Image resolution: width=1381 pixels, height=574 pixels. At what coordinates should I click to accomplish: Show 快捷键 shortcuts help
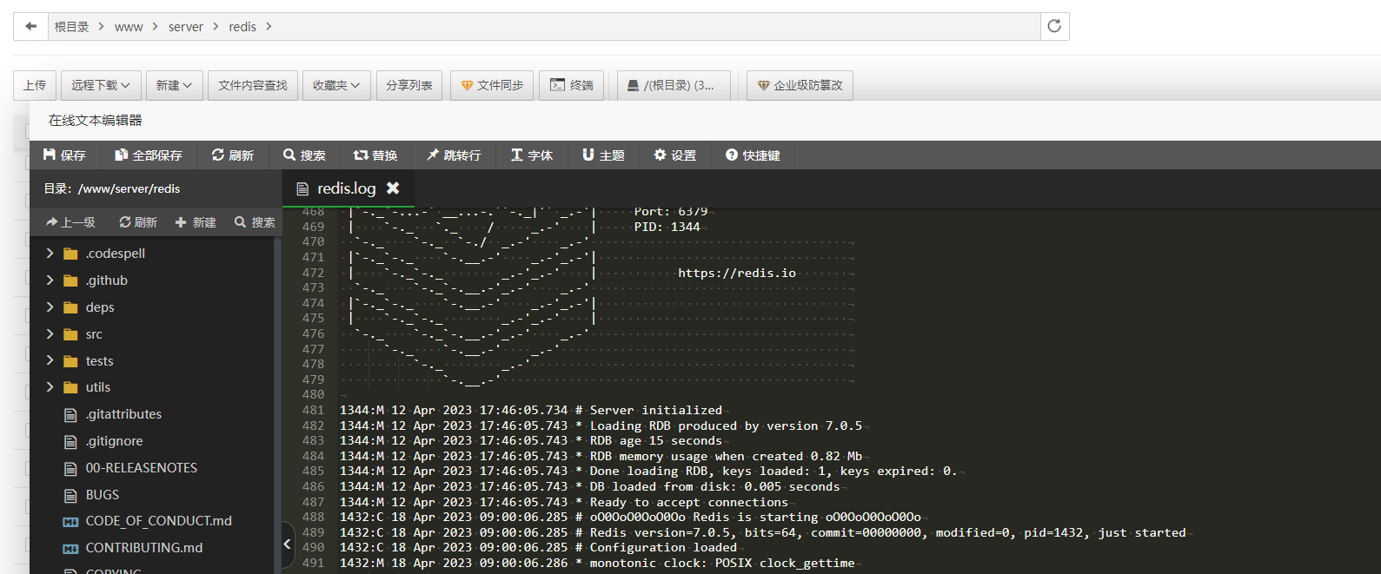pyautogui.click(x=754, y=155)
